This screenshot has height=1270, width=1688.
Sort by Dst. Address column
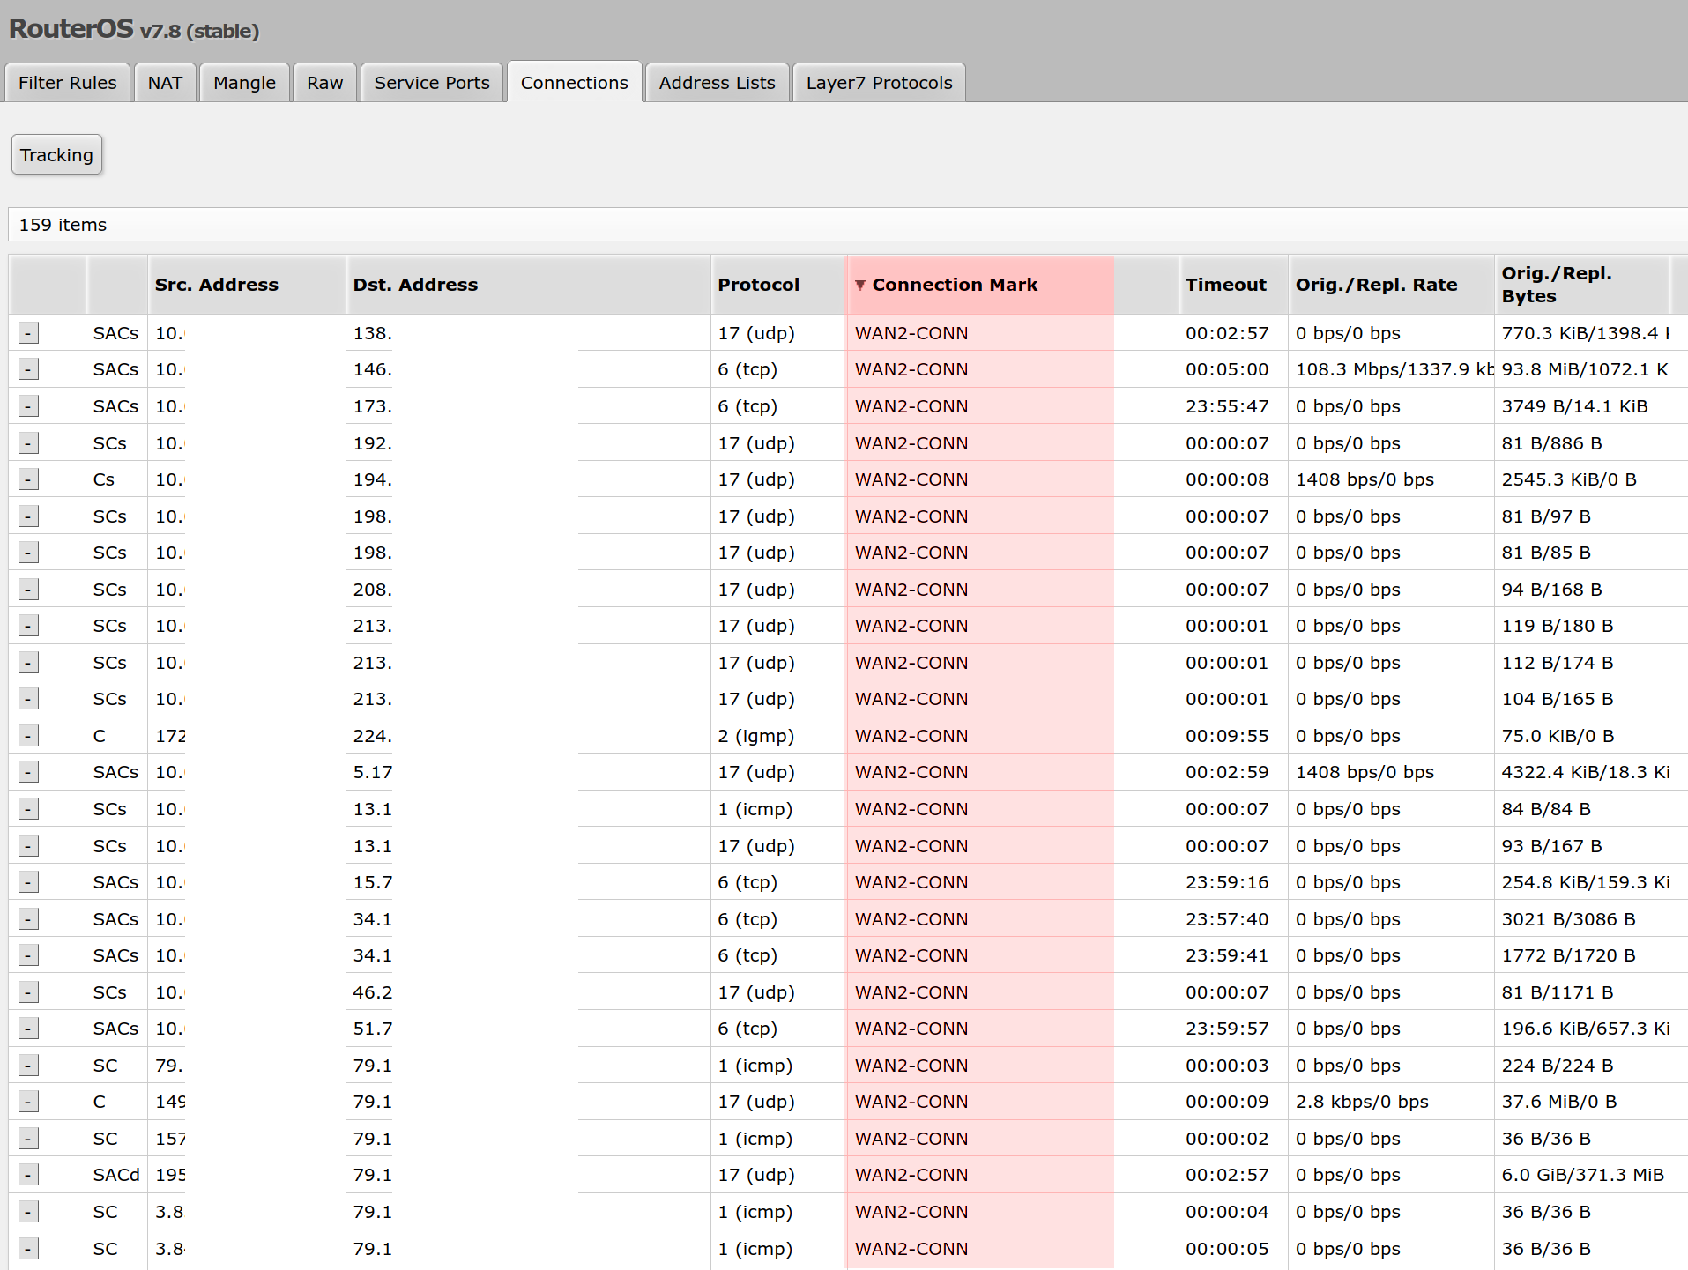(528, 285)
